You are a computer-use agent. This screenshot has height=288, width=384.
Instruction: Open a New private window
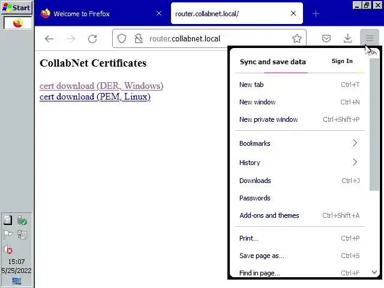[300, 119]
